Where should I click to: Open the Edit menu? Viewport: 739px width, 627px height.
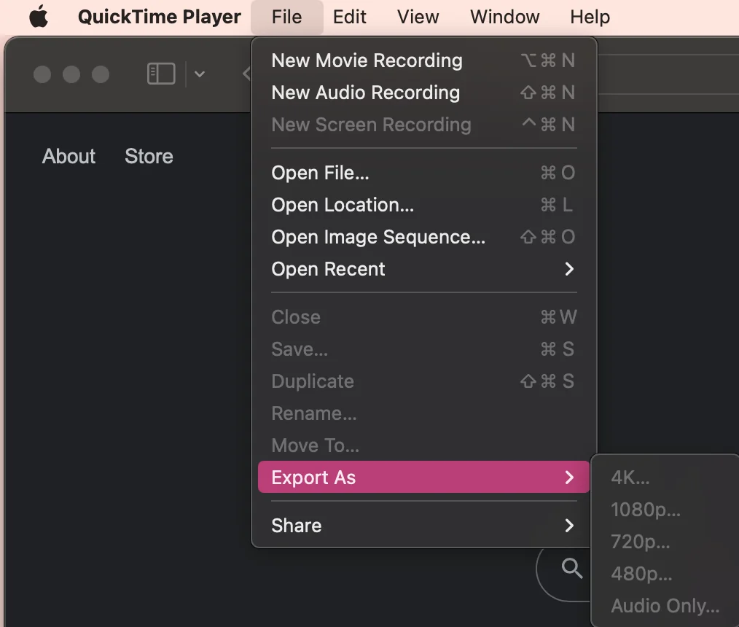pyautogui.click(x=349, y=17)
